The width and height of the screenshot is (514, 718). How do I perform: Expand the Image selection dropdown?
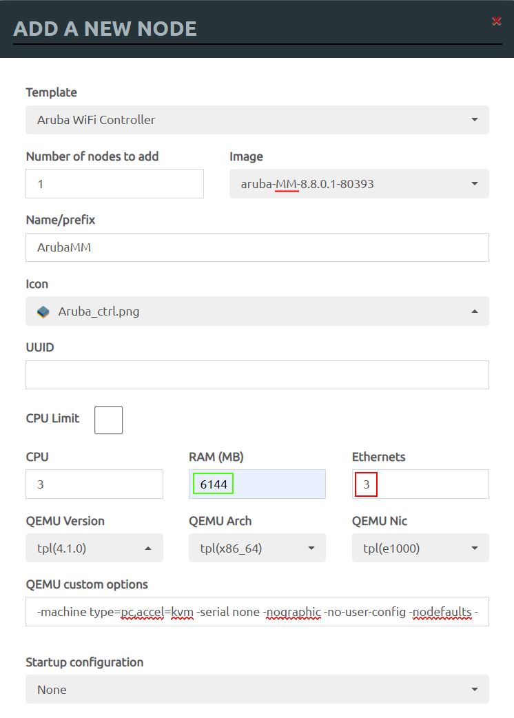pos(358,184)
